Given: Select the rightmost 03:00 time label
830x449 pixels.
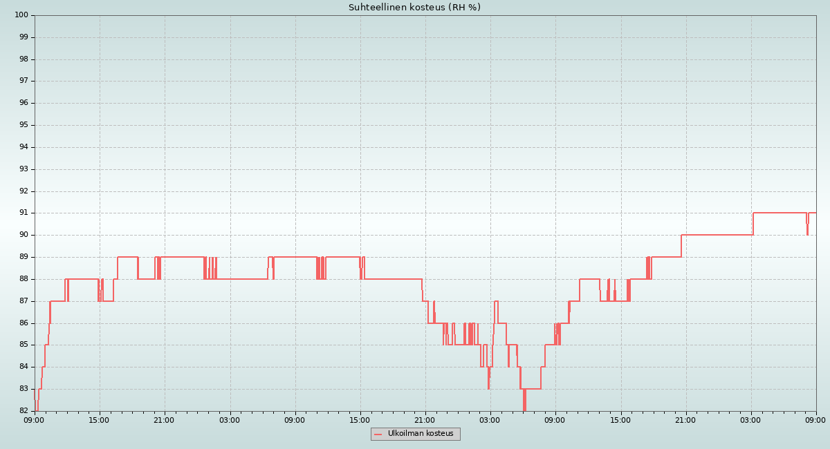Looking at the screenshot, I should tap(750, 420).
